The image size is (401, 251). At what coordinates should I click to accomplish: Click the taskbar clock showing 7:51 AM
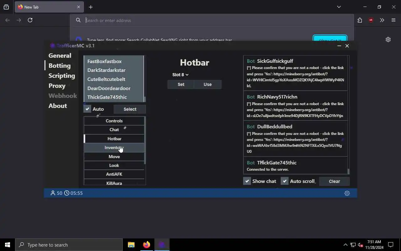point(374,245)
